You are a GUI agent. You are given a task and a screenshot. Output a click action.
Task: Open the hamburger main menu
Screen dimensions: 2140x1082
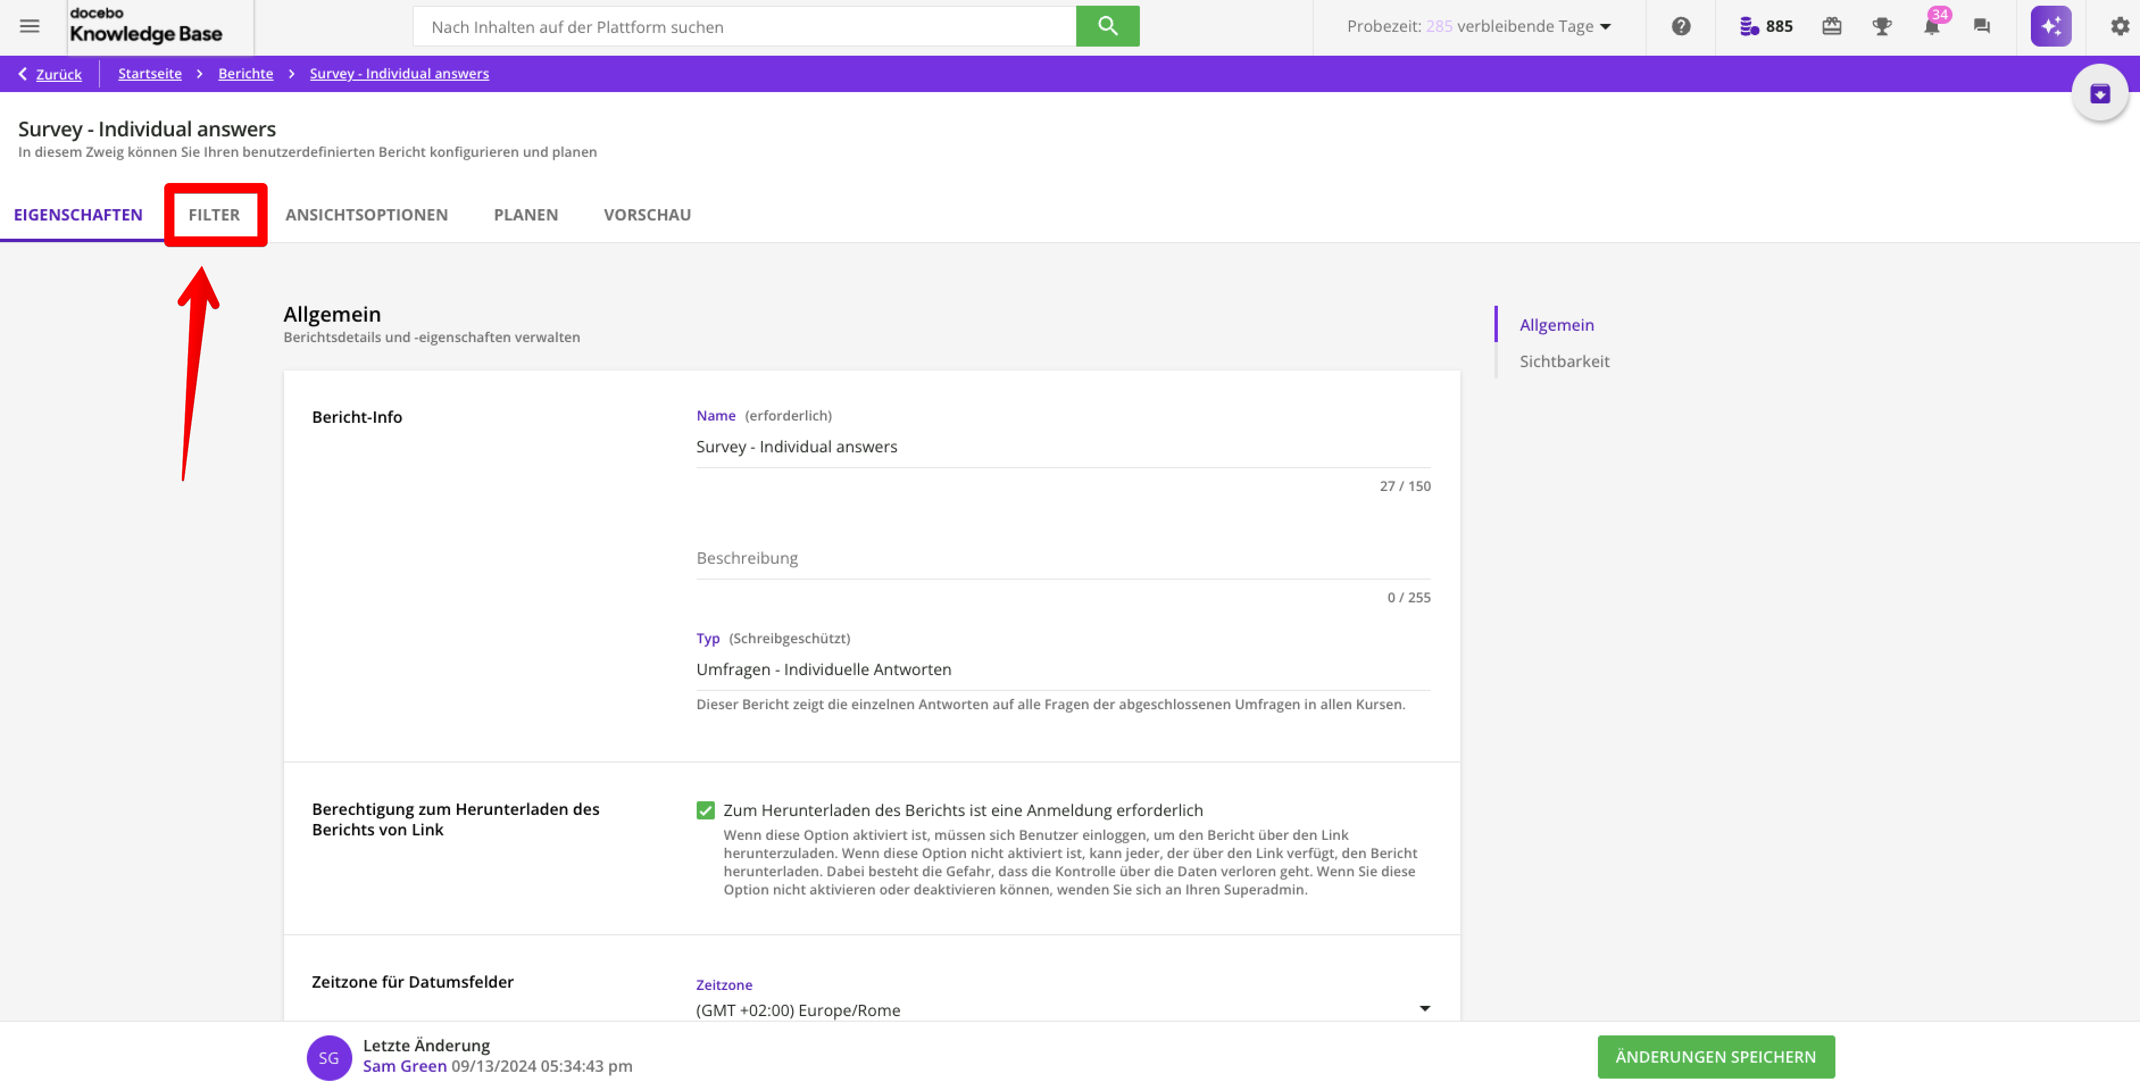30,27
